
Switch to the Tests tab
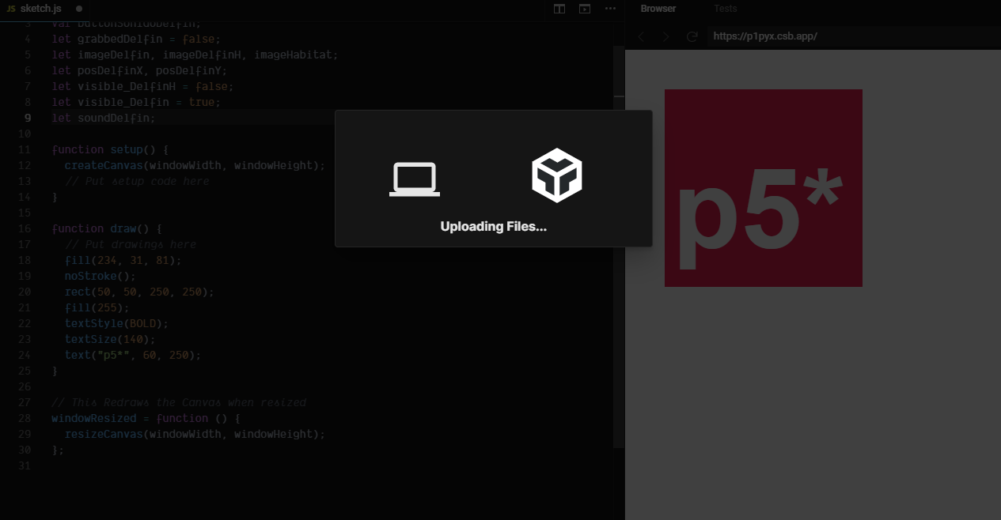point(726,9)
